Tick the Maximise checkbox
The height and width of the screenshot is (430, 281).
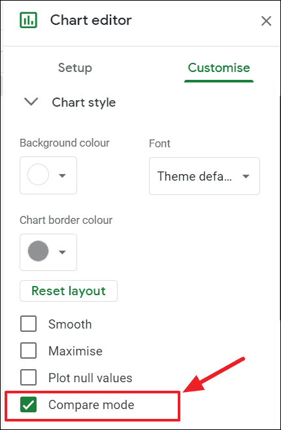coord(29,351)
